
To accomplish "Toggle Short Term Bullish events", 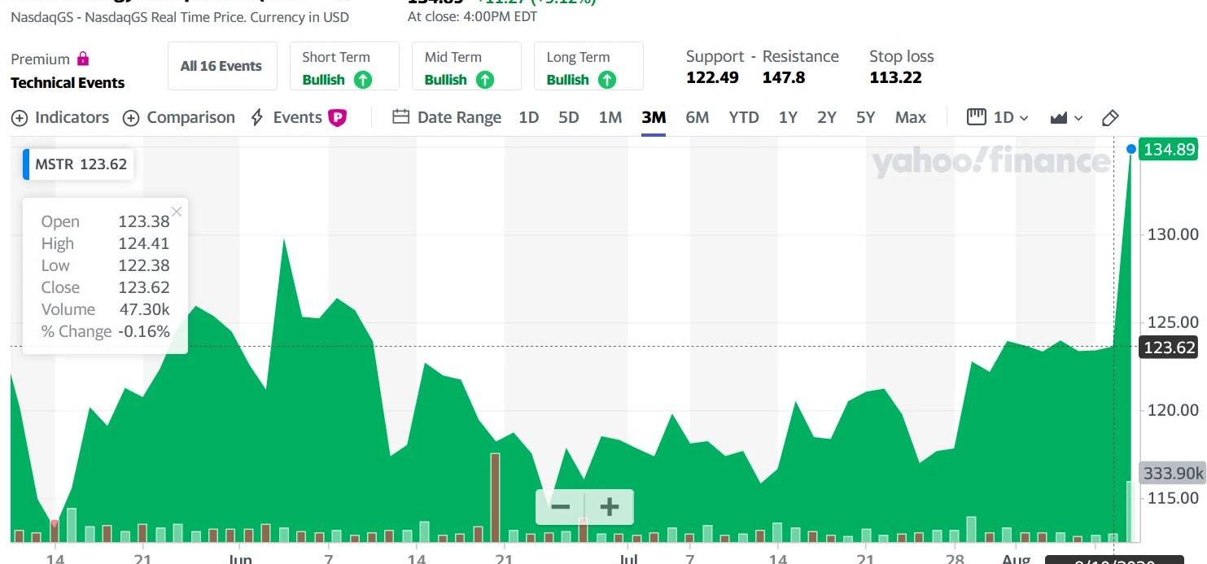I will [344, 66].
